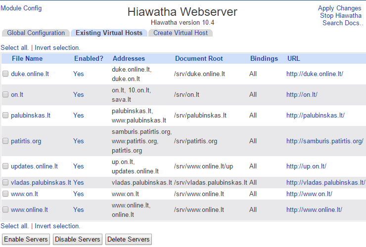Click /srv/www.online.lt/up document root cell
Screen dimensions: 366x247
[203, 166]
